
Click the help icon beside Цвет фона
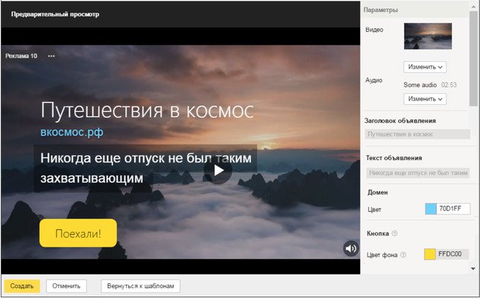(x=403, y=255)
